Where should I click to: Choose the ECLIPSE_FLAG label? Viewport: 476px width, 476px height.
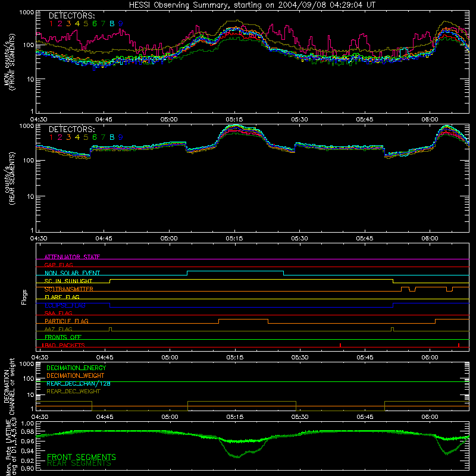65,305
